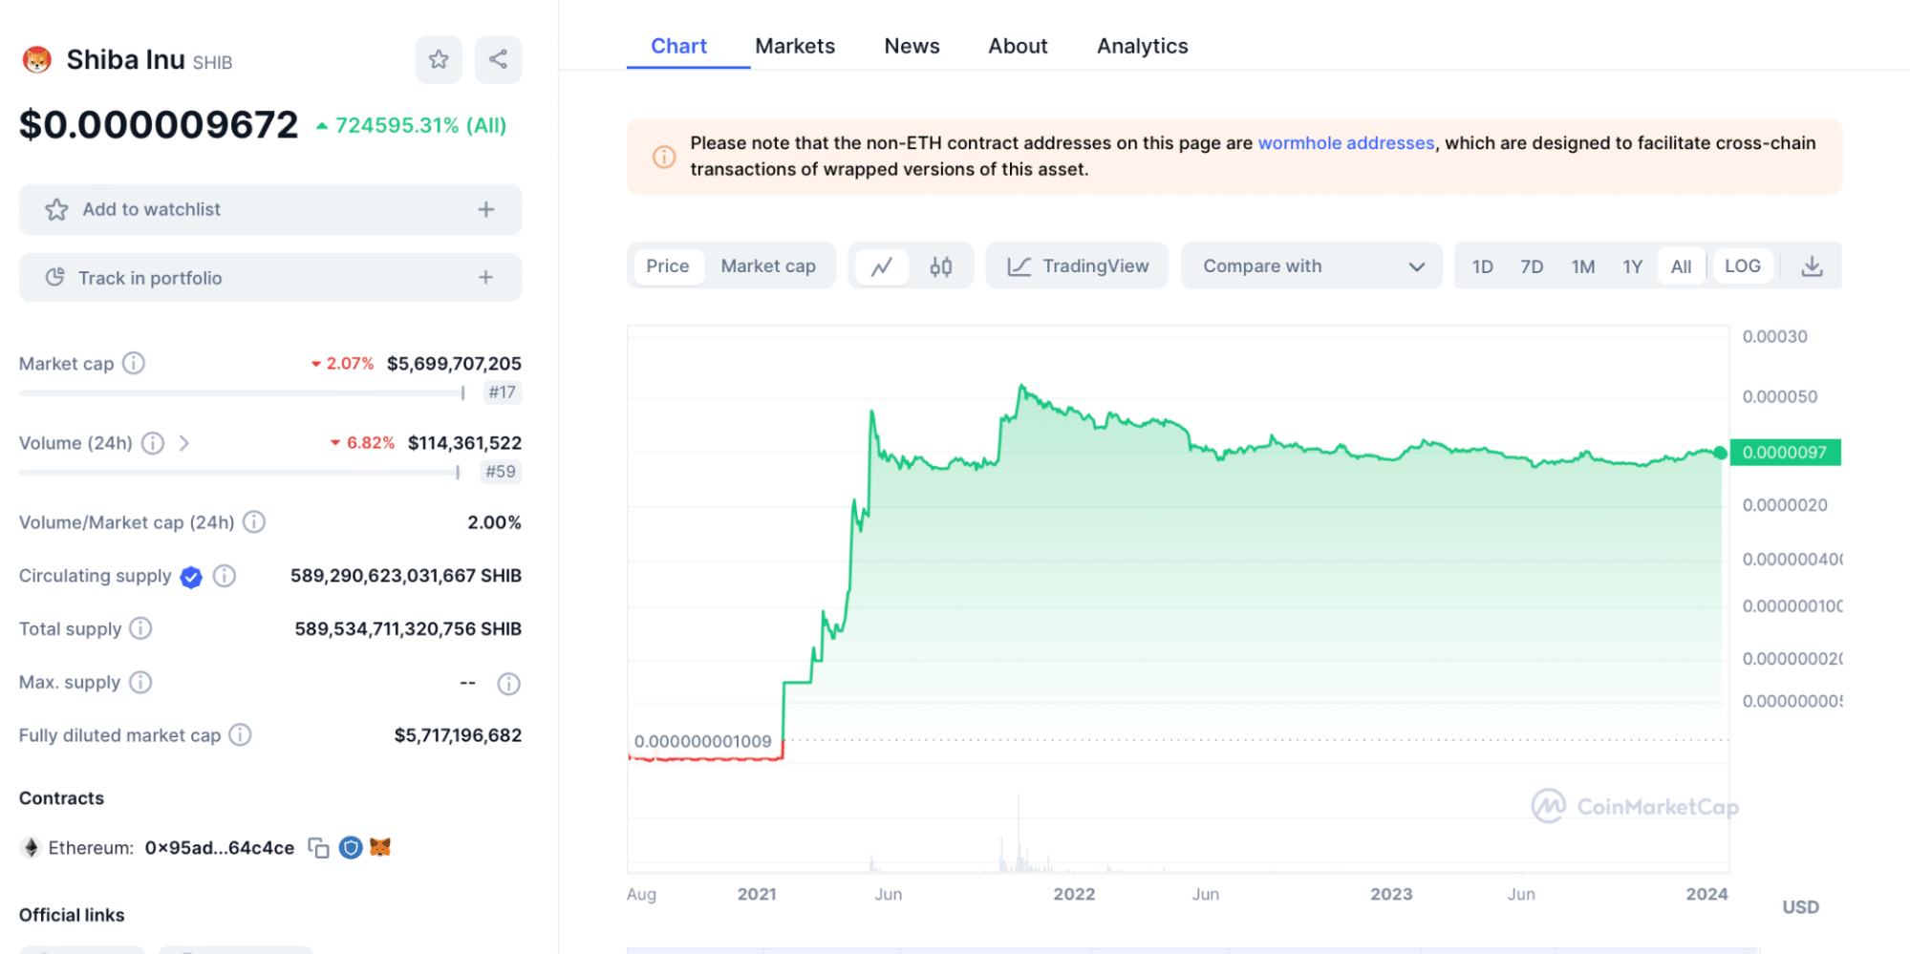The height and width of the screenshot is (954, 1910).
Task: Expand Volume (24h) details chevron
Action: [x=184, y=443]
